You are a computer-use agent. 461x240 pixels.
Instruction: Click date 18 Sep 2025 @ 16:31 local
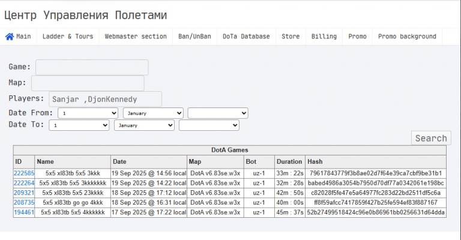pyautogui.click(x=149, y=202)
